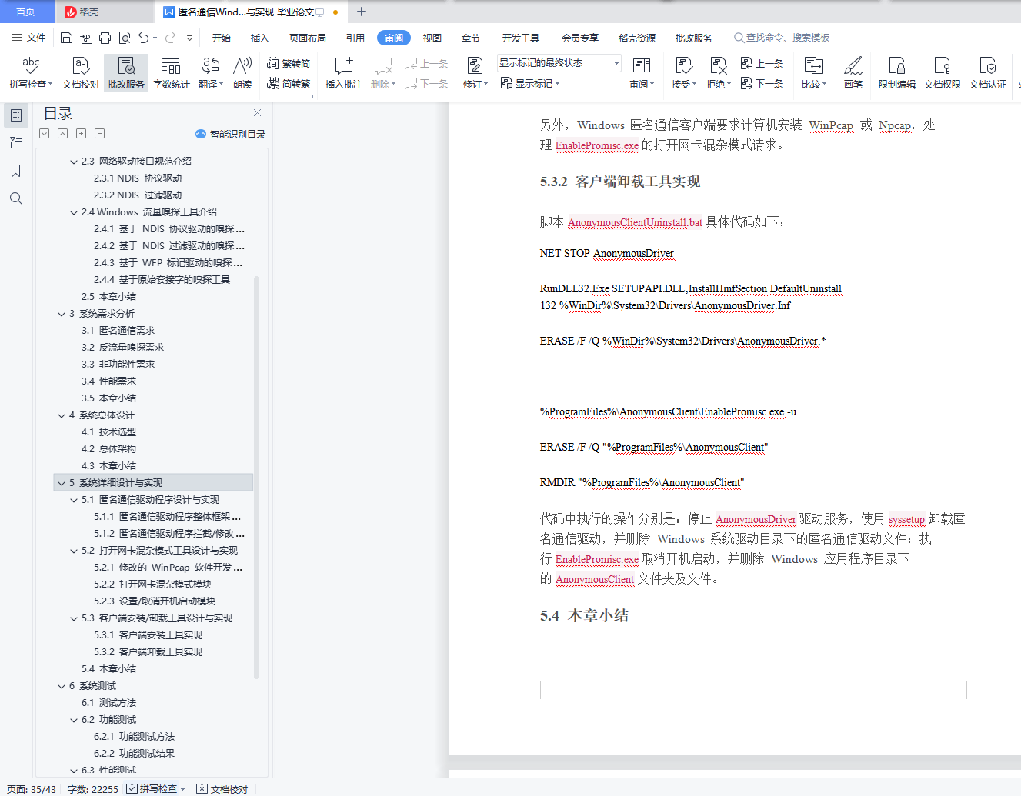The image size is (1021, 796).
Task: Switch to the 视图 ribbon tab
Action: (x=432, y=38)
